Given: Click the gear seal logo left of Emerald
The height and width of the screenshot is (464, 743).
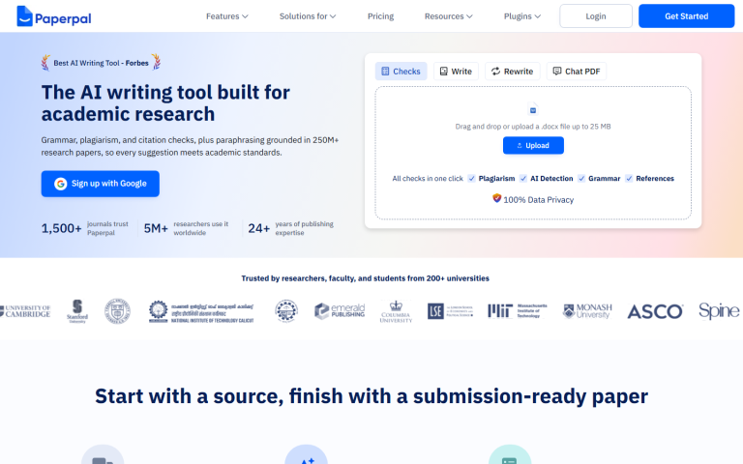Looking at the screenshot, I should pos(286,311).
